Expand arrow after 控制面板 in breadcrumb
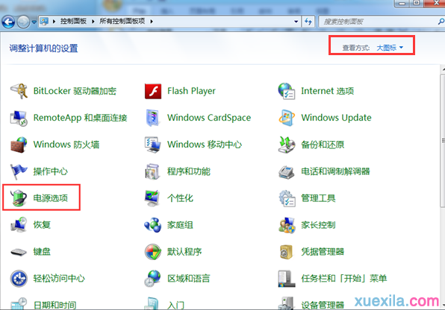445x310 pixels. [93, 22]
